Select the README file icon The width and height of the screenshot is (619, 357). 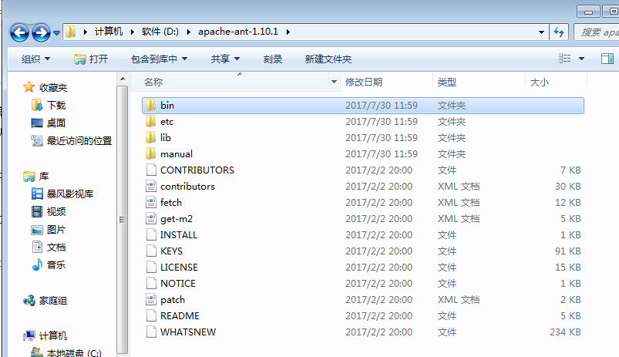click(x=151, y=315)
